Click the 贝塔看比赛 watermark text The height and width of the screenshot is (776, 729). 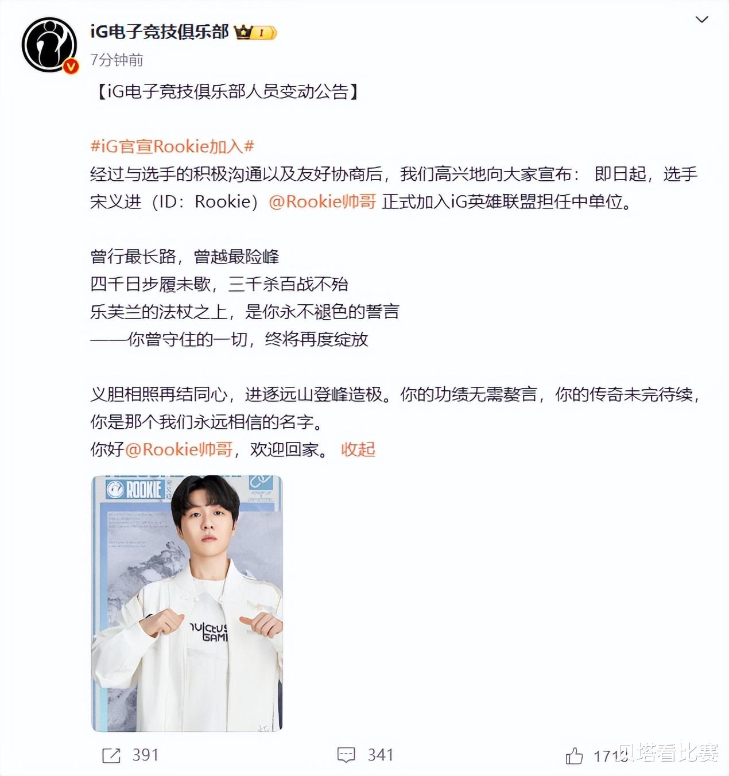click(669, 752)
